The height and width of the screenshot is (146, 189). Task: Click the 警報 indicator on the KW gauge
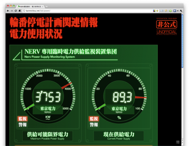(23, 125)
